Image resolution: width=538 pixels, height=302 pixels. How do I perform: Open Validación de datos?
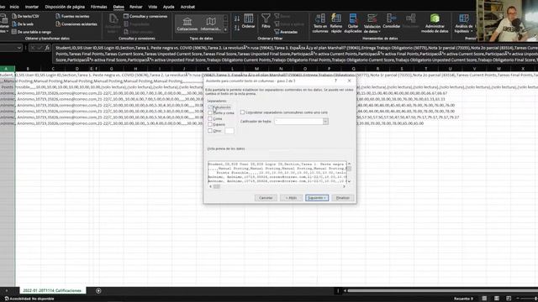click(x=372, y=23)
